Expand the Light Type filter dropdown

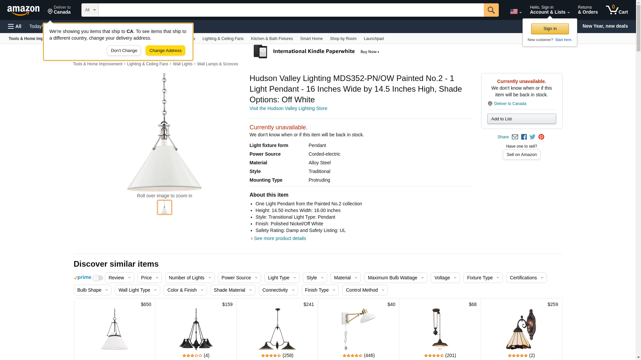(281, 278)
